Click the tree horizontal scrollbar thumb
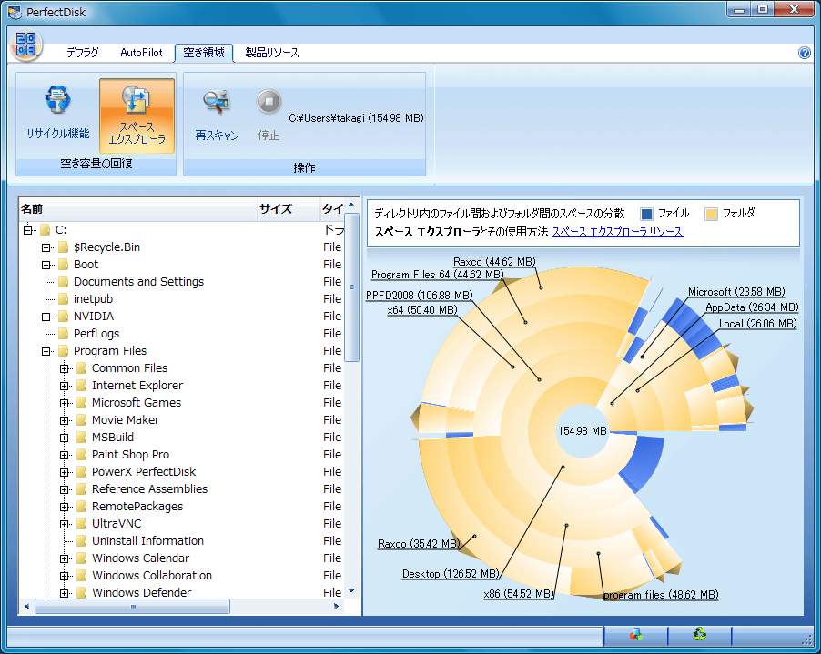Viewport: 821px width, 654px height. [133, 606]
